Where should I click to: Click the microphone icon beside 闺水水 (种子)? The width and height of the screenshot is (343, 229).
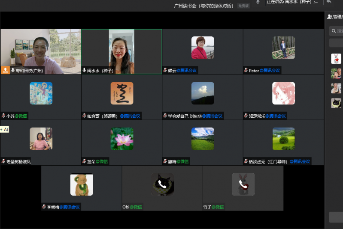click(85, 71)
